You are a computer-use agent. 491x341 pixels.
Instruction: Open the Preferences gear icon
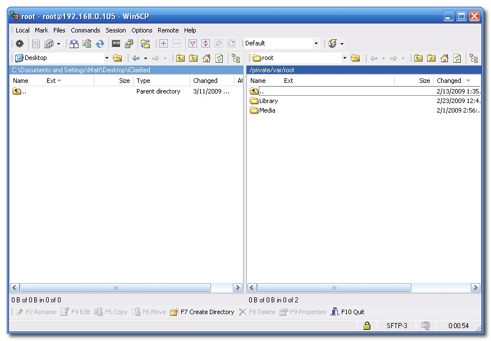coord(20,44)
